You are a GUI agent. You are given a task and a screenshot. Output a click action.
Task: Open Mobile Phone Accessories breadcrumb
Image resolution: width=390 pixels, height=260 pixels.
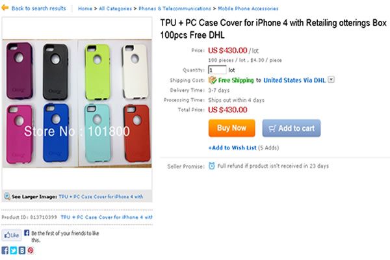coord(248,9)
